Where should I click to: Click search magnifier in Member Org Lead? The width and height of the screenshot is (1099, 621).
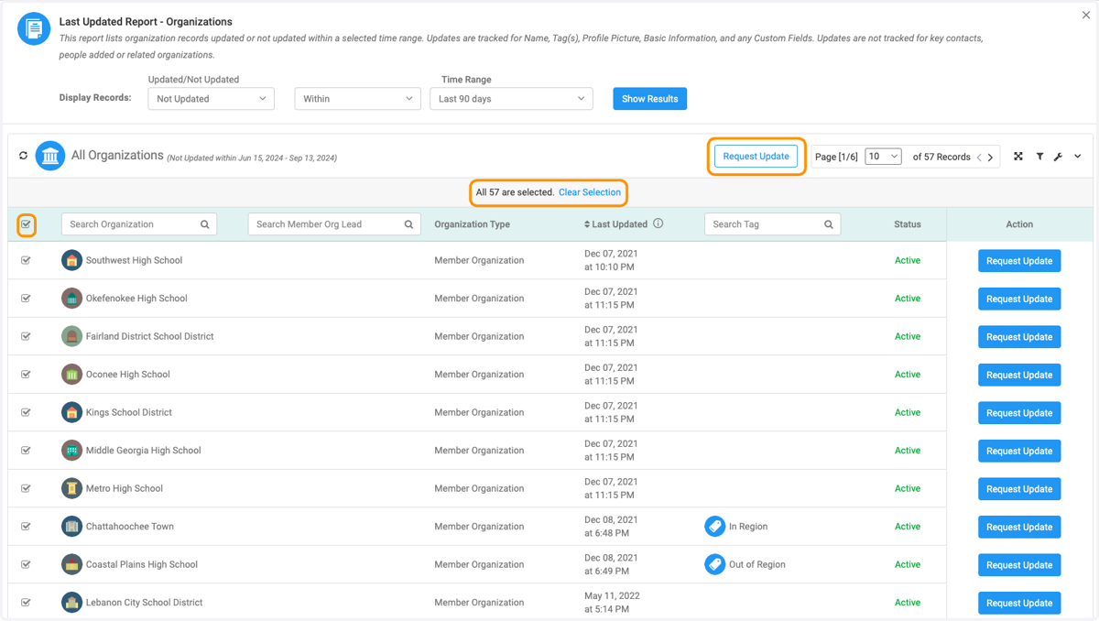409,224
